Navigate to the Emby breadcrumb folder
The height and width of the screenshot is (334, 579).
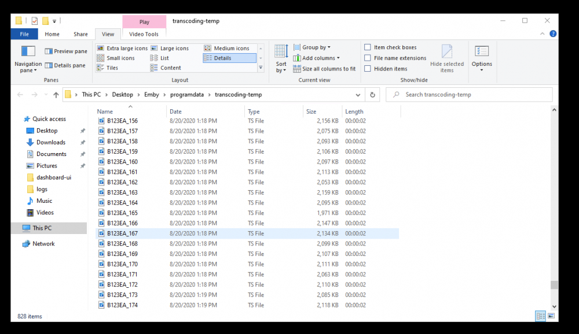(x=152, y=94)
